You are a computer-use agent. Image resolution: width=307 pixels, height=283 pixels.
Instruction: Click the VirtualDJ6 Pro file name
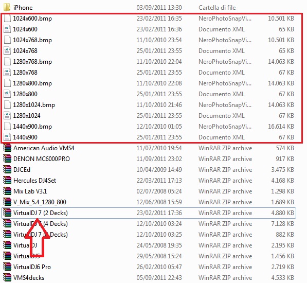point(32,267)
